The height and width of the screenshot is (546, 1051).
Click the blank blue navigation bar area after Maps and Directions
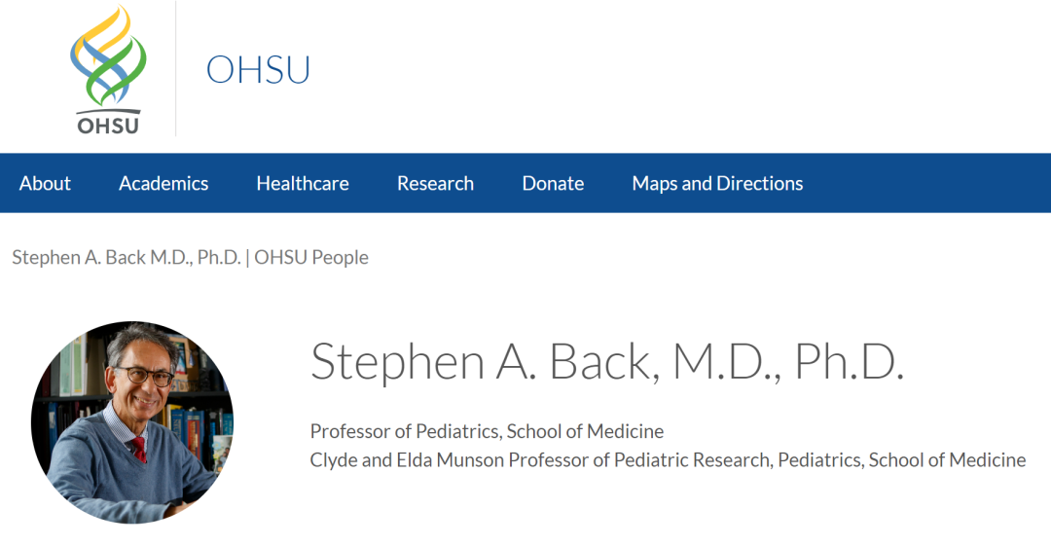point(927,183)
